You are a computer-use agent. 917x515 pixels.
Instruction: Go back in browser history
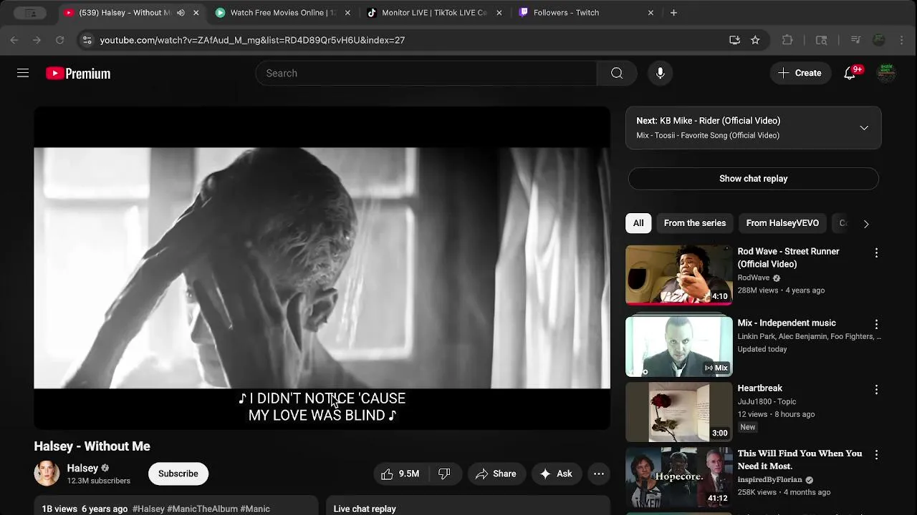tap(14, 40)
